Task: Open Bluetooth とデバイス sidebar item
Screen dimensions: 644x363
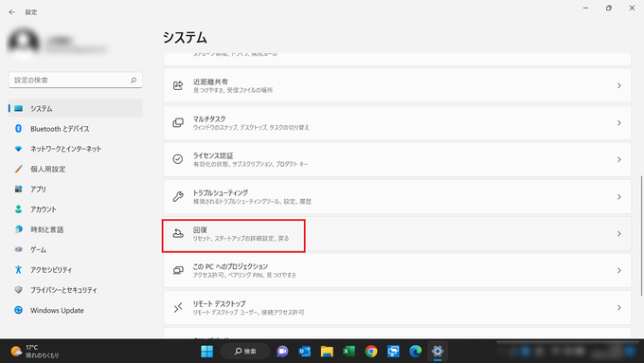Action: (x=76, y=129)
